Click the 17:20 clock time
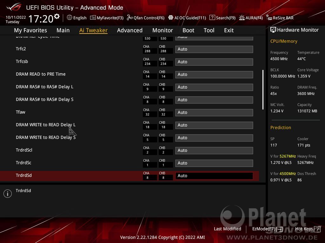 coord(41,19)
